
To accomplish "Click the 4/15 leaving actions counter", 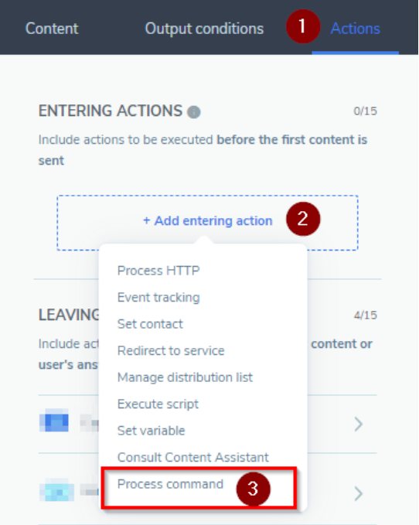I will pos(366,315).
